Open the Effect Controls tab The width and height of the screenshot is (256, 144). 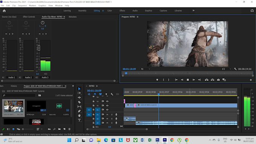pos(29,17)
